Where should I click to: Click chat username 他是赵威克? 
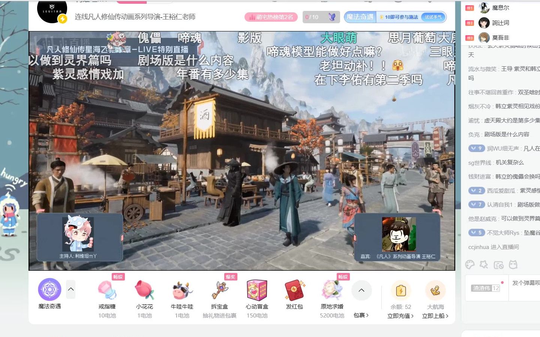pos(482,219)
